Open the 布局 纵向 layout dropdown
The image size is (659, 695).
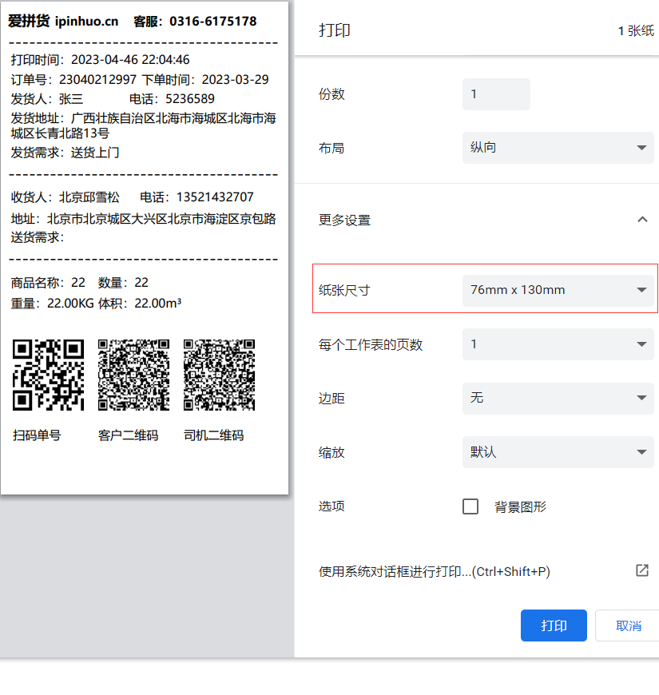pos(558,148)
